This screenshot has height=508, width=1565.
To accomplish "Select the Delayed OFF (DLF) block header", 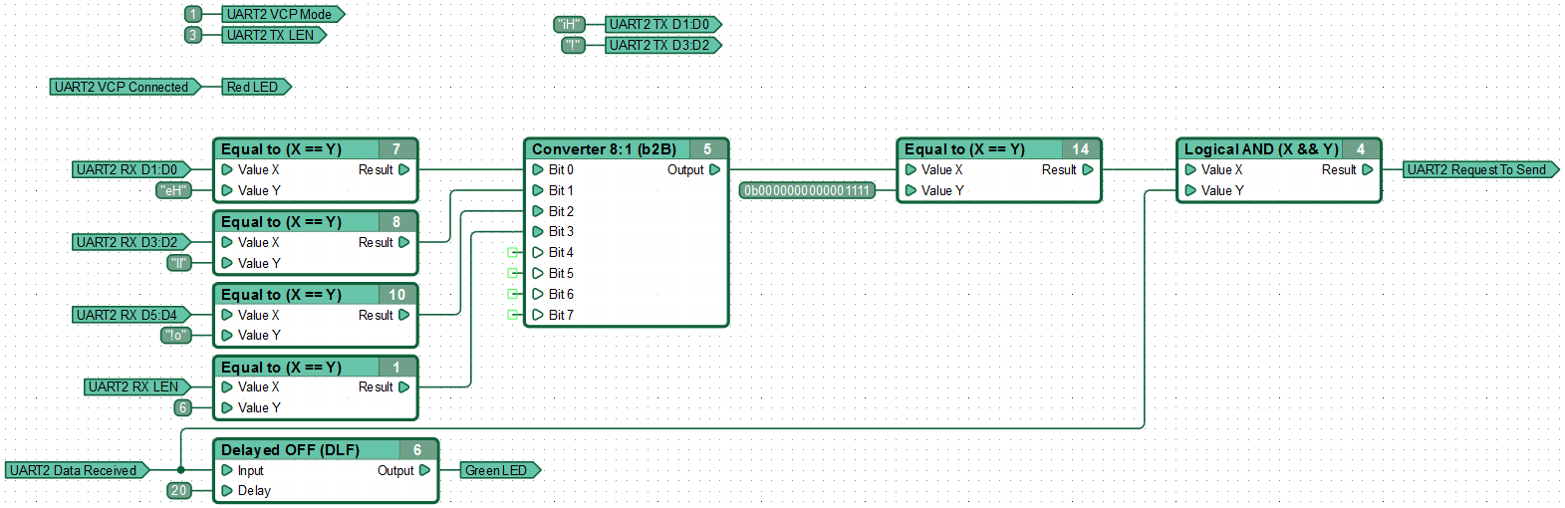I will tap(326, 450).
